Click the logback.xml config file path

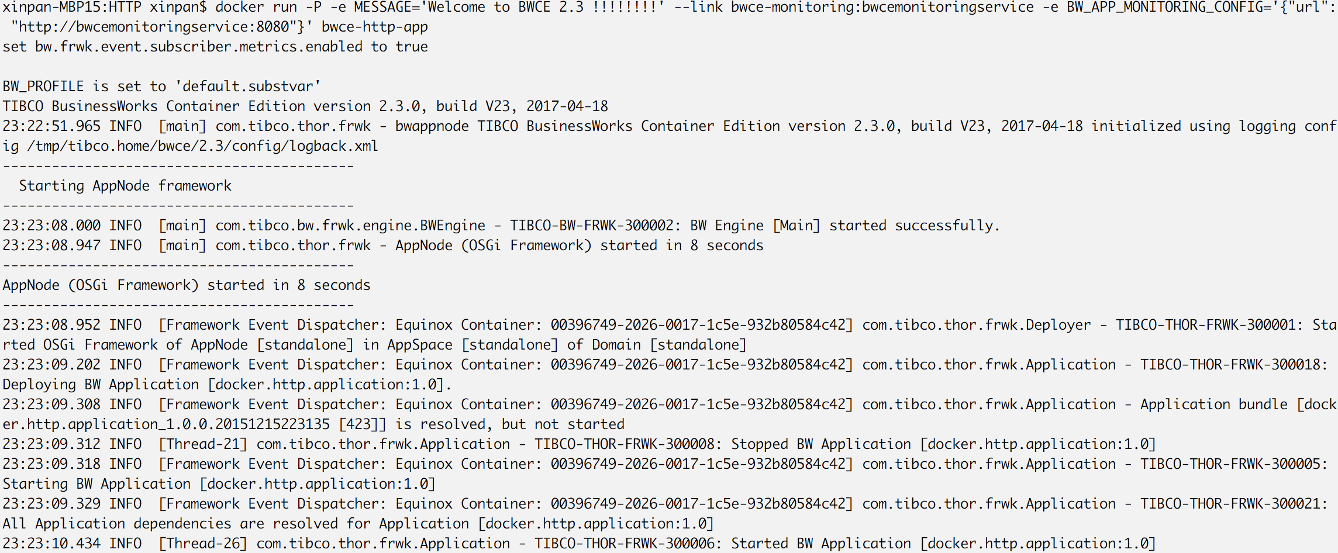tap(202, 146)
